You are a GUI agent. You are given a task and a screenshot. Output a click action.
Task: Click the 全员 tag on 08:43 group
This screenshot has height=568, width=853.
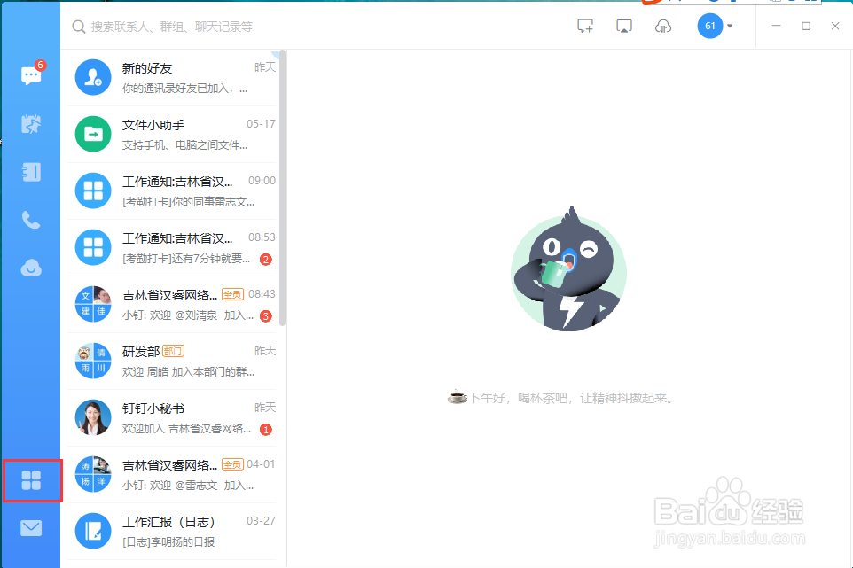click(232, 294)
